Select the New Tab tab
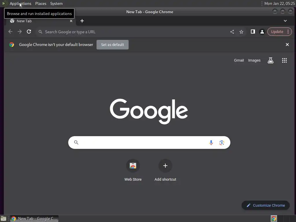 [40, 21]
